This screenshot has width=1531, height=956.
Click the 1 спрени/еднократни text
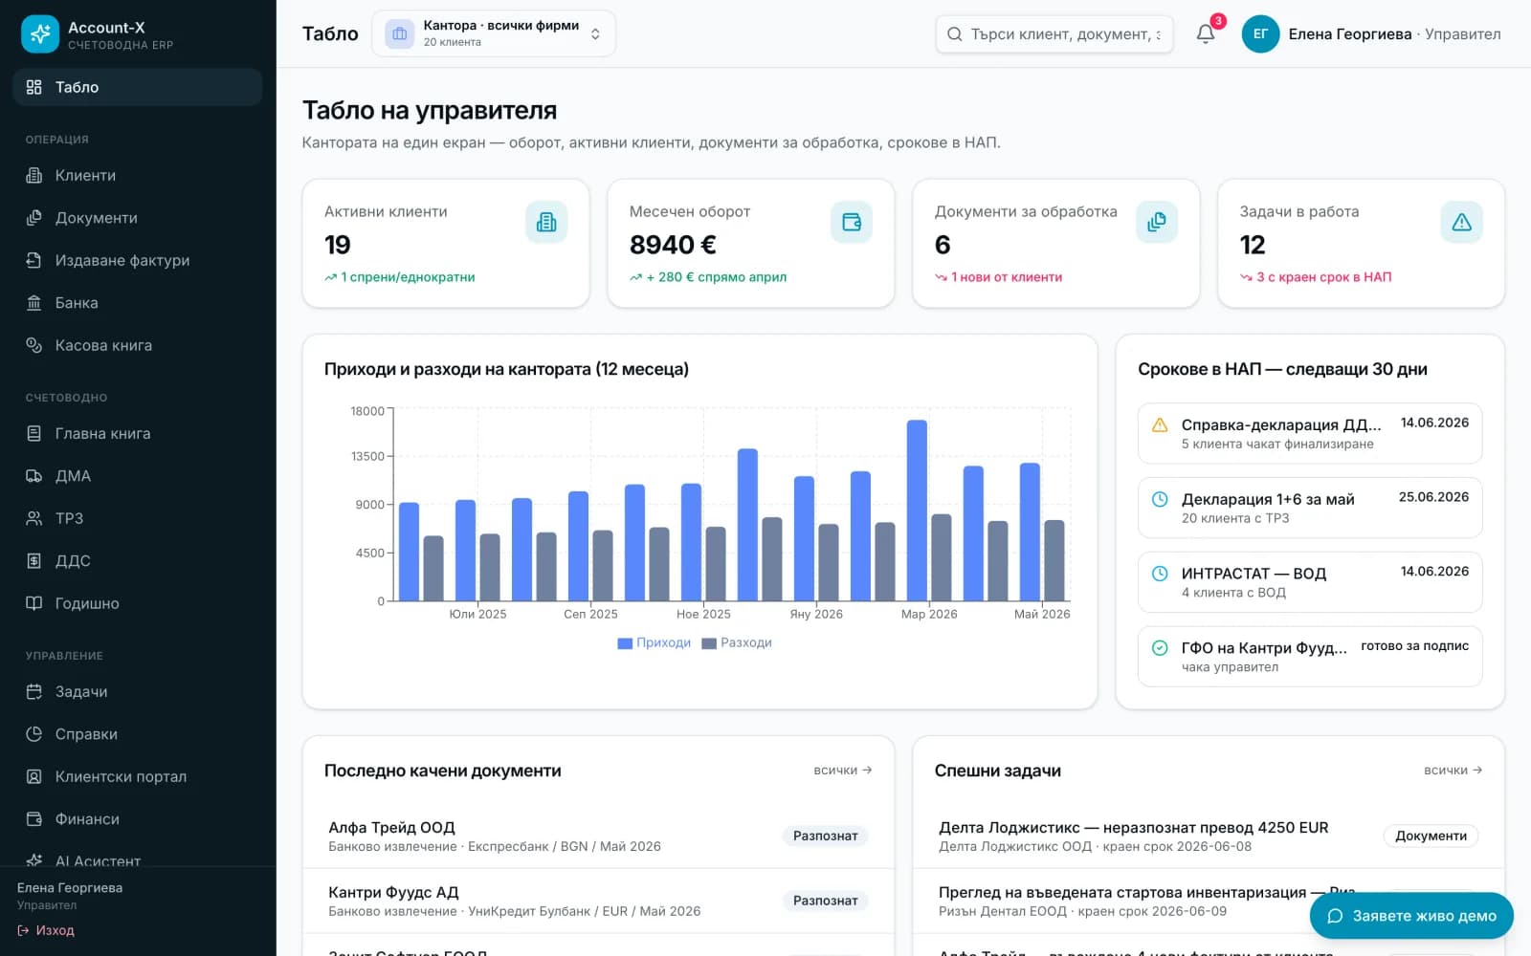pos(408,277)
